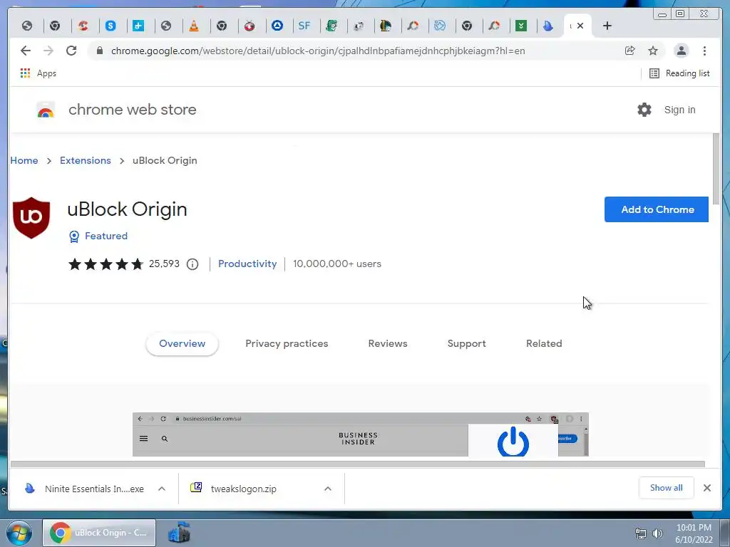This screenshot has width=730, height=547.
Task: Expand tweakslogon.zip download options
Action: tap(328, 489)
